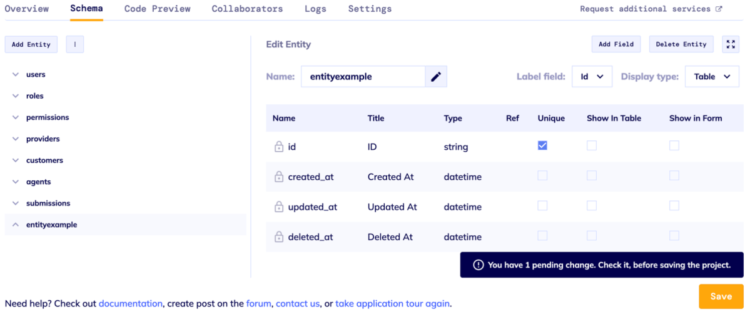Click the pencil edit icon beside entity name
The image size is (750, 312).
(x=436, y=77)
